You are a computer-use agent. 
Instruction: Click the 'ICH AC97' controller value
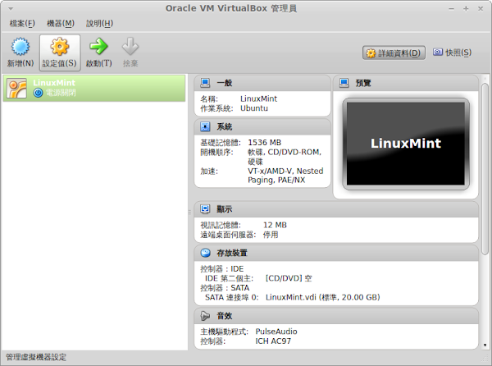273,341
